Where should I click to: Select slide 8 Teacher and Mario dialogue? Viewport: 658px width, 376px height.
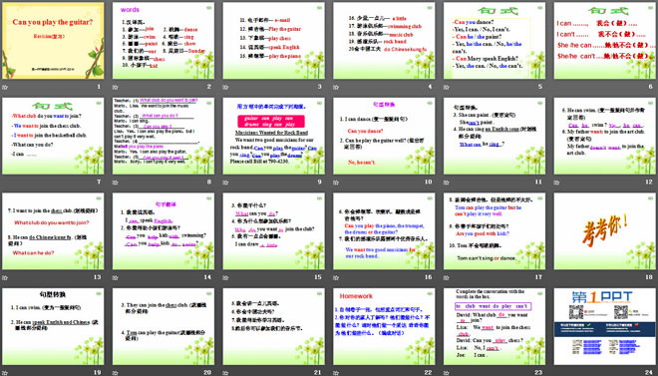click(164, 136)
